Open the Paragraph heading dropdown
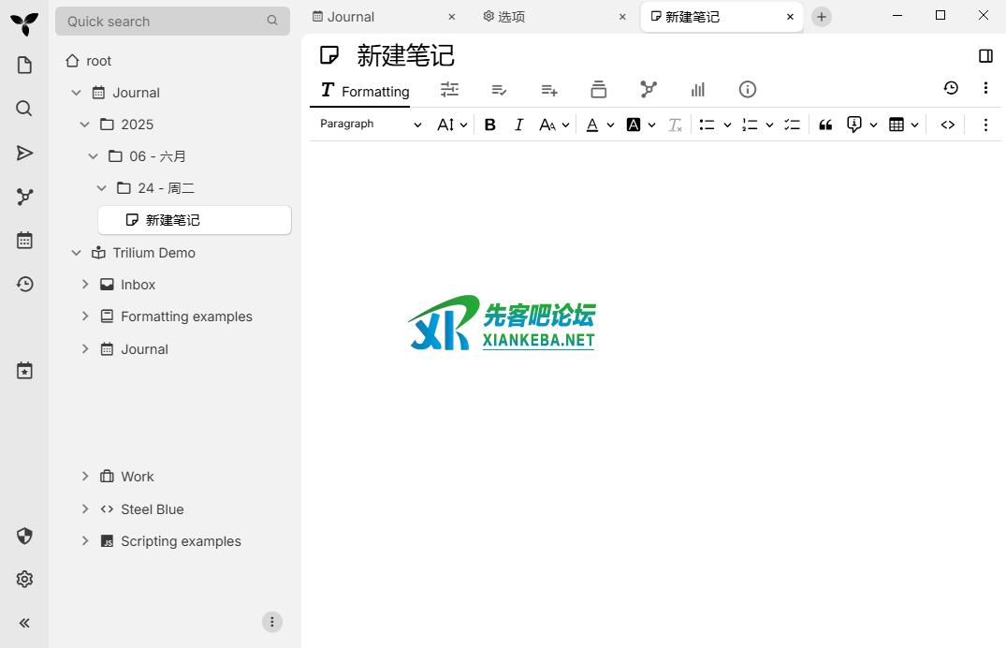 point(371,125)
